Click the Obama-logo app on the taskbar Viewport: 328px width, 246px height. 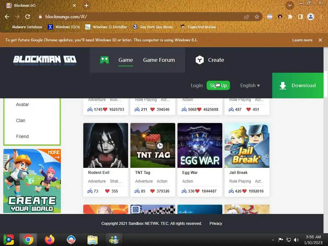pyautogui.click(x=71, y=240)
